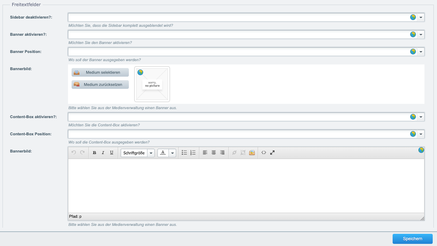Toggle italic formatting in the editor

point(103,153)
